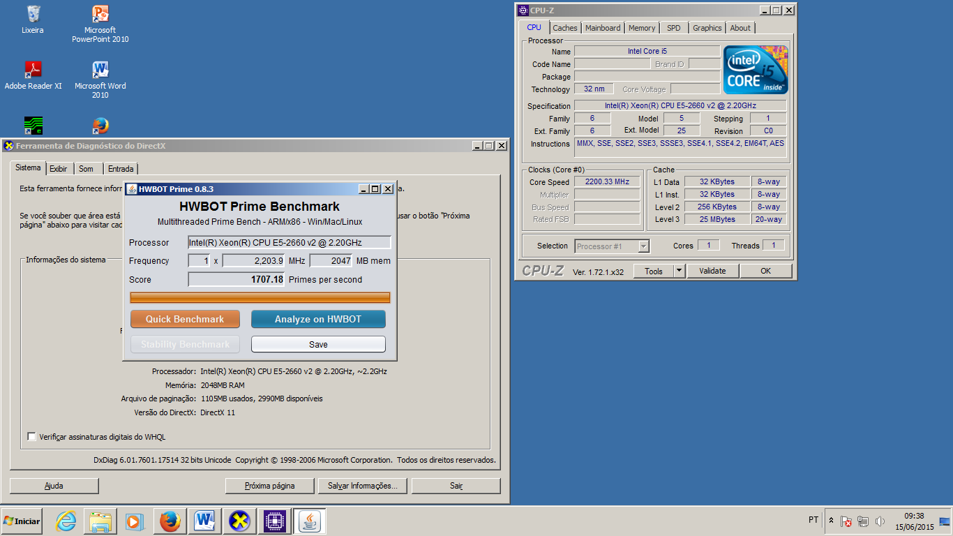Open the SPD tab in CPU-Z

coord(674,28)
